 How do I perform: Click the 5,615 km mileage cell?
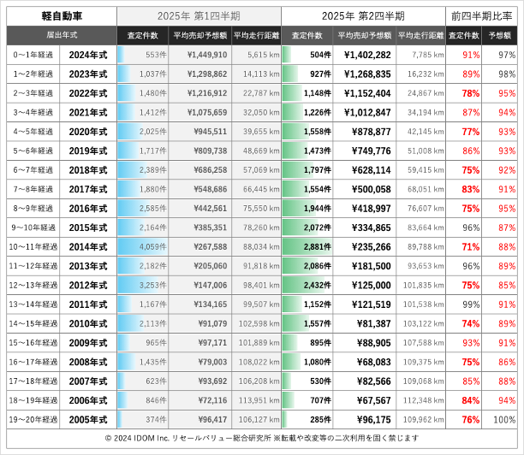[256, 55]
